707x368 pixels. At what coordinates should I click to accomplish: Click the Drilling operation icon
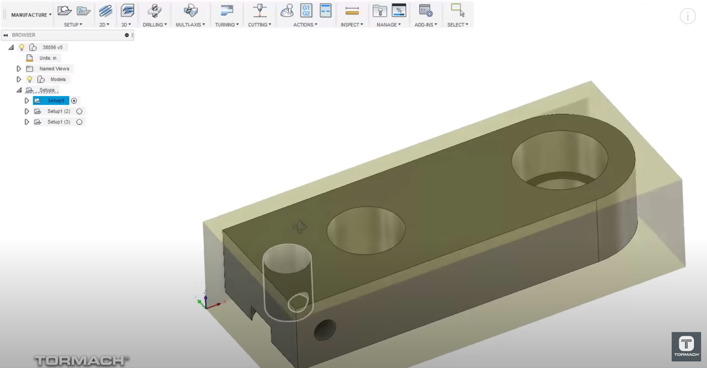click(x=155, y=11)
